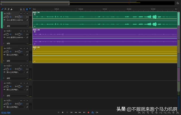Toggle loop playback icon in transport
The height and width of the screenshot is (115, 181).
click(92, 112)
